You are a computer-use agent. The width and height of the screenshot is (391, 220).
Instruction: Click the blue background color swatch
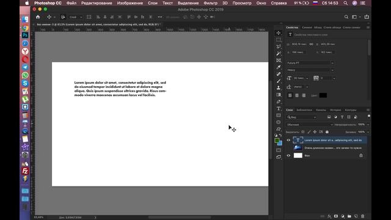point(280,143)
